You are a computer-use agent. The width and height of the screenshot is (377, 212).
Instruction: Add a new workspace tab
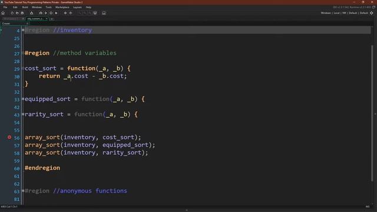pyautogui.click(x=52, y=19)
